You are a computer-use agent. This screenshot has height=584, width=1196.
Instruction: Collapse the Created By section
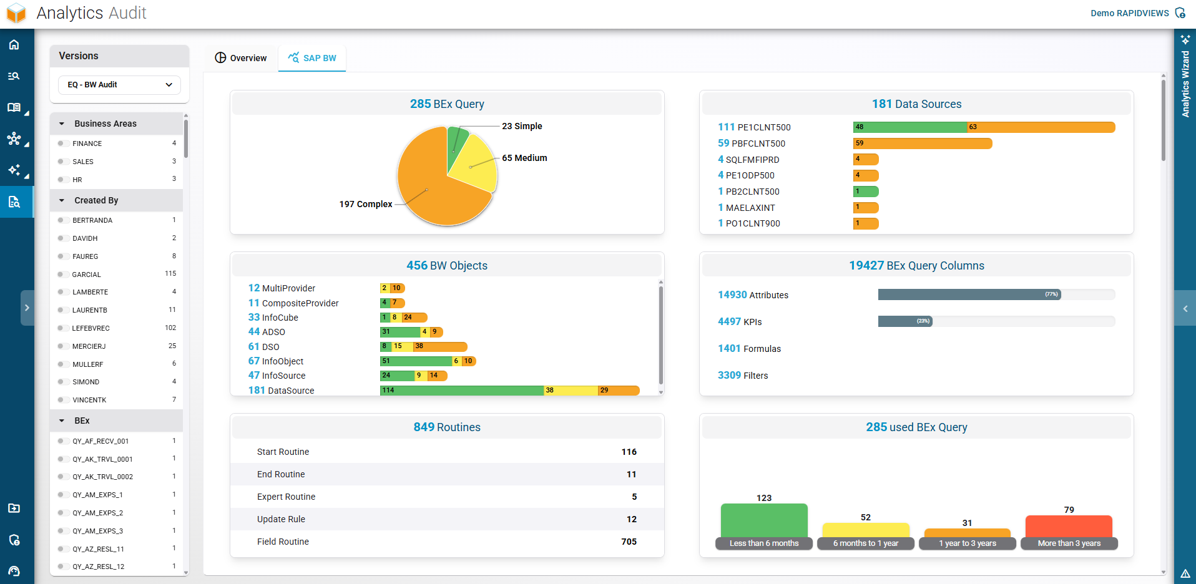point(62,200)
